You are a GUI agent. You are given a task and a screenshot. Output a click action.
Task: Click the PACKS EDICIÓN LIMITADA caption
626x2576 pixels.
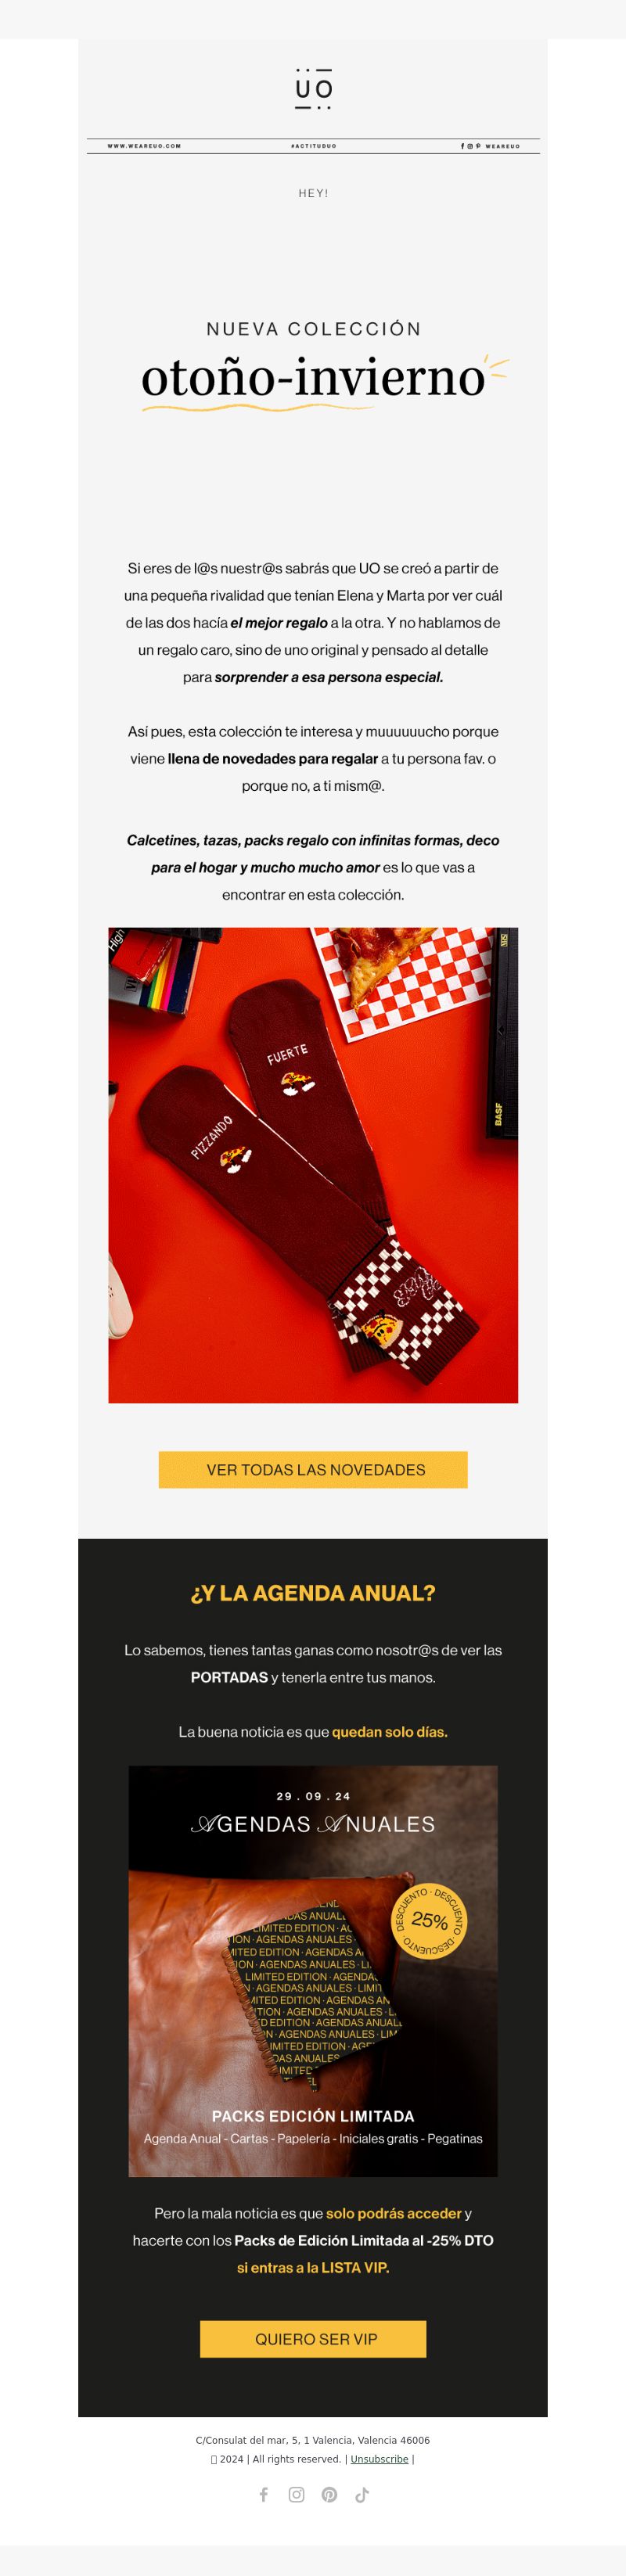pos(313,2115)
